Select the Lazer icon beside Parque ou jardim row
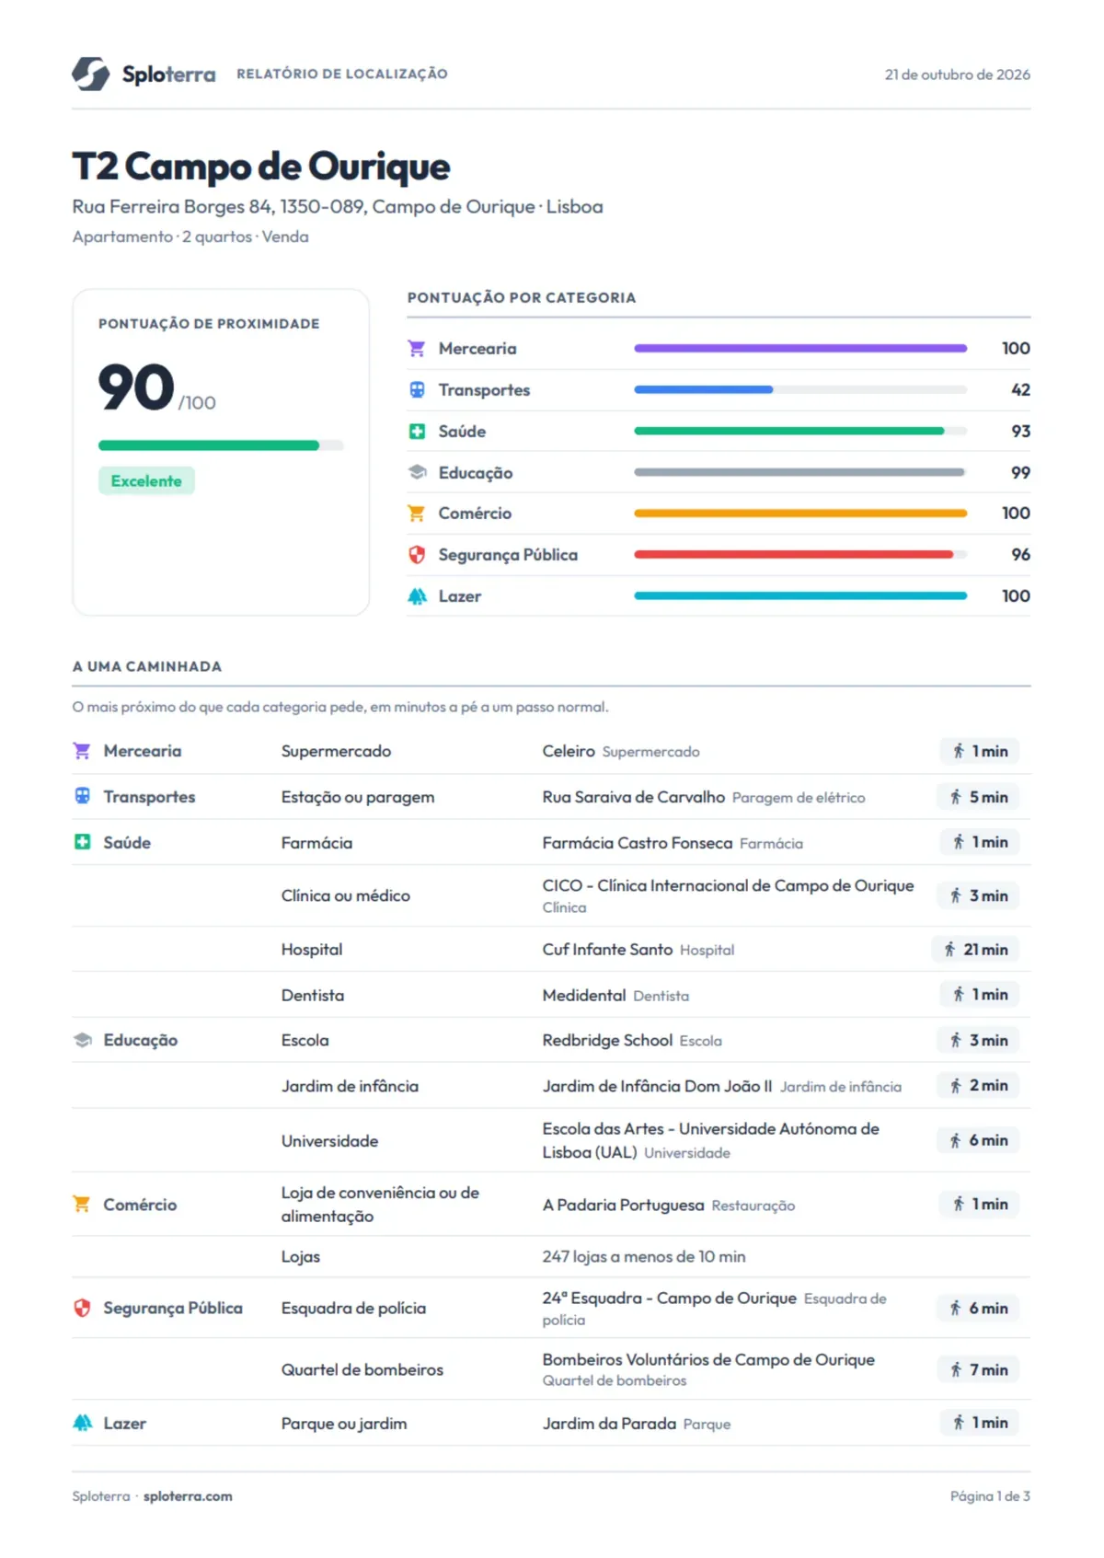Screen dimensions: 1104x1558 [82, 1423]
